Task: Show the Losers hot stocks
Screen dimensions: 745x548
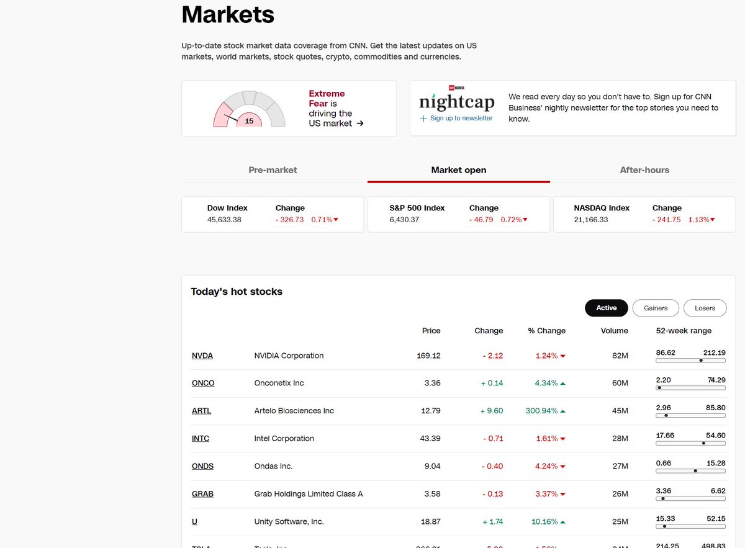Action: coord(705,308)
